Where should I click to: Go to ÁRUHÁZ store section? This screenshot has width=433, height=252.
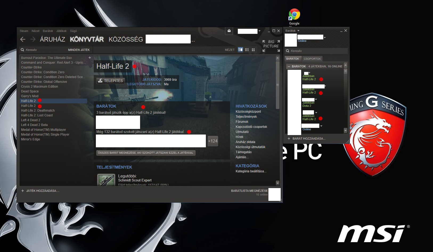[52, 39]
